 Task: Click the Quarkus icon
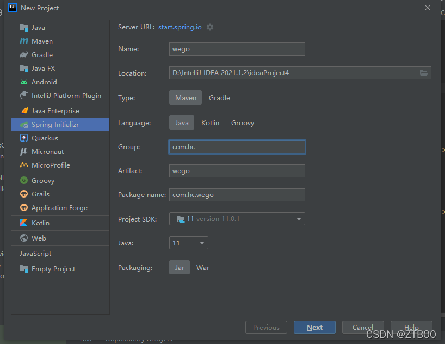pyautogui.click(x=24, y=138)
